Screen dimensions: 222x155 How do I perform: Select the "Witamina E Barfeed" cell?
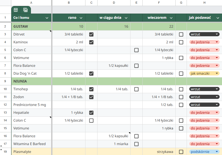pos(31,144)
